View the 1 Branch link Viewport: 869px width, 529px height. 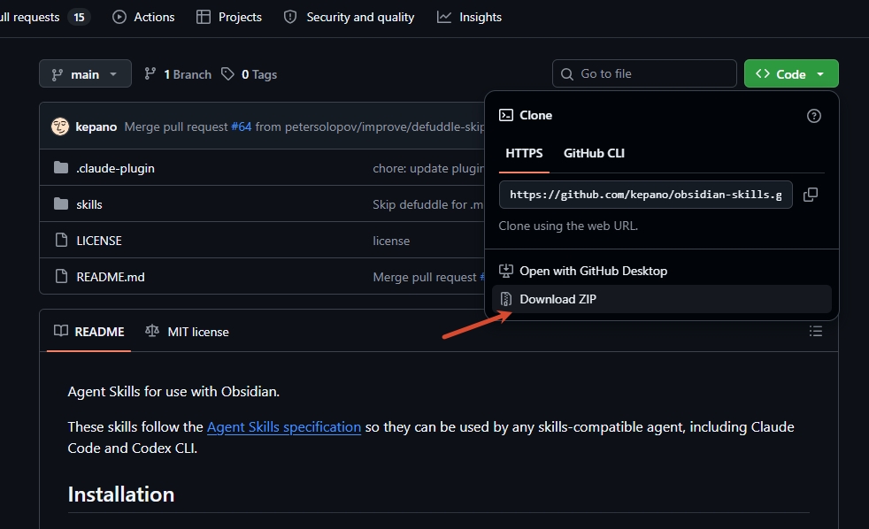click(x=178, y=74)
